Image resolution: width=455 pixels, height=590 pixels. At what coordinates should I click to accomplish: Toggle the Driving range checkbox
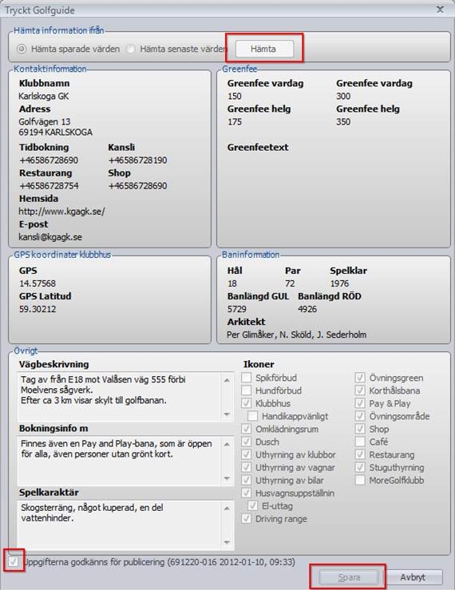click(x=247, y=518)
